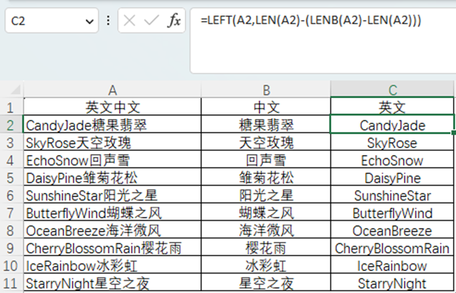This screenshot has height=293, width=456.
Task: Select cell 冰彩虹 in column B
Action: point(266,265)
